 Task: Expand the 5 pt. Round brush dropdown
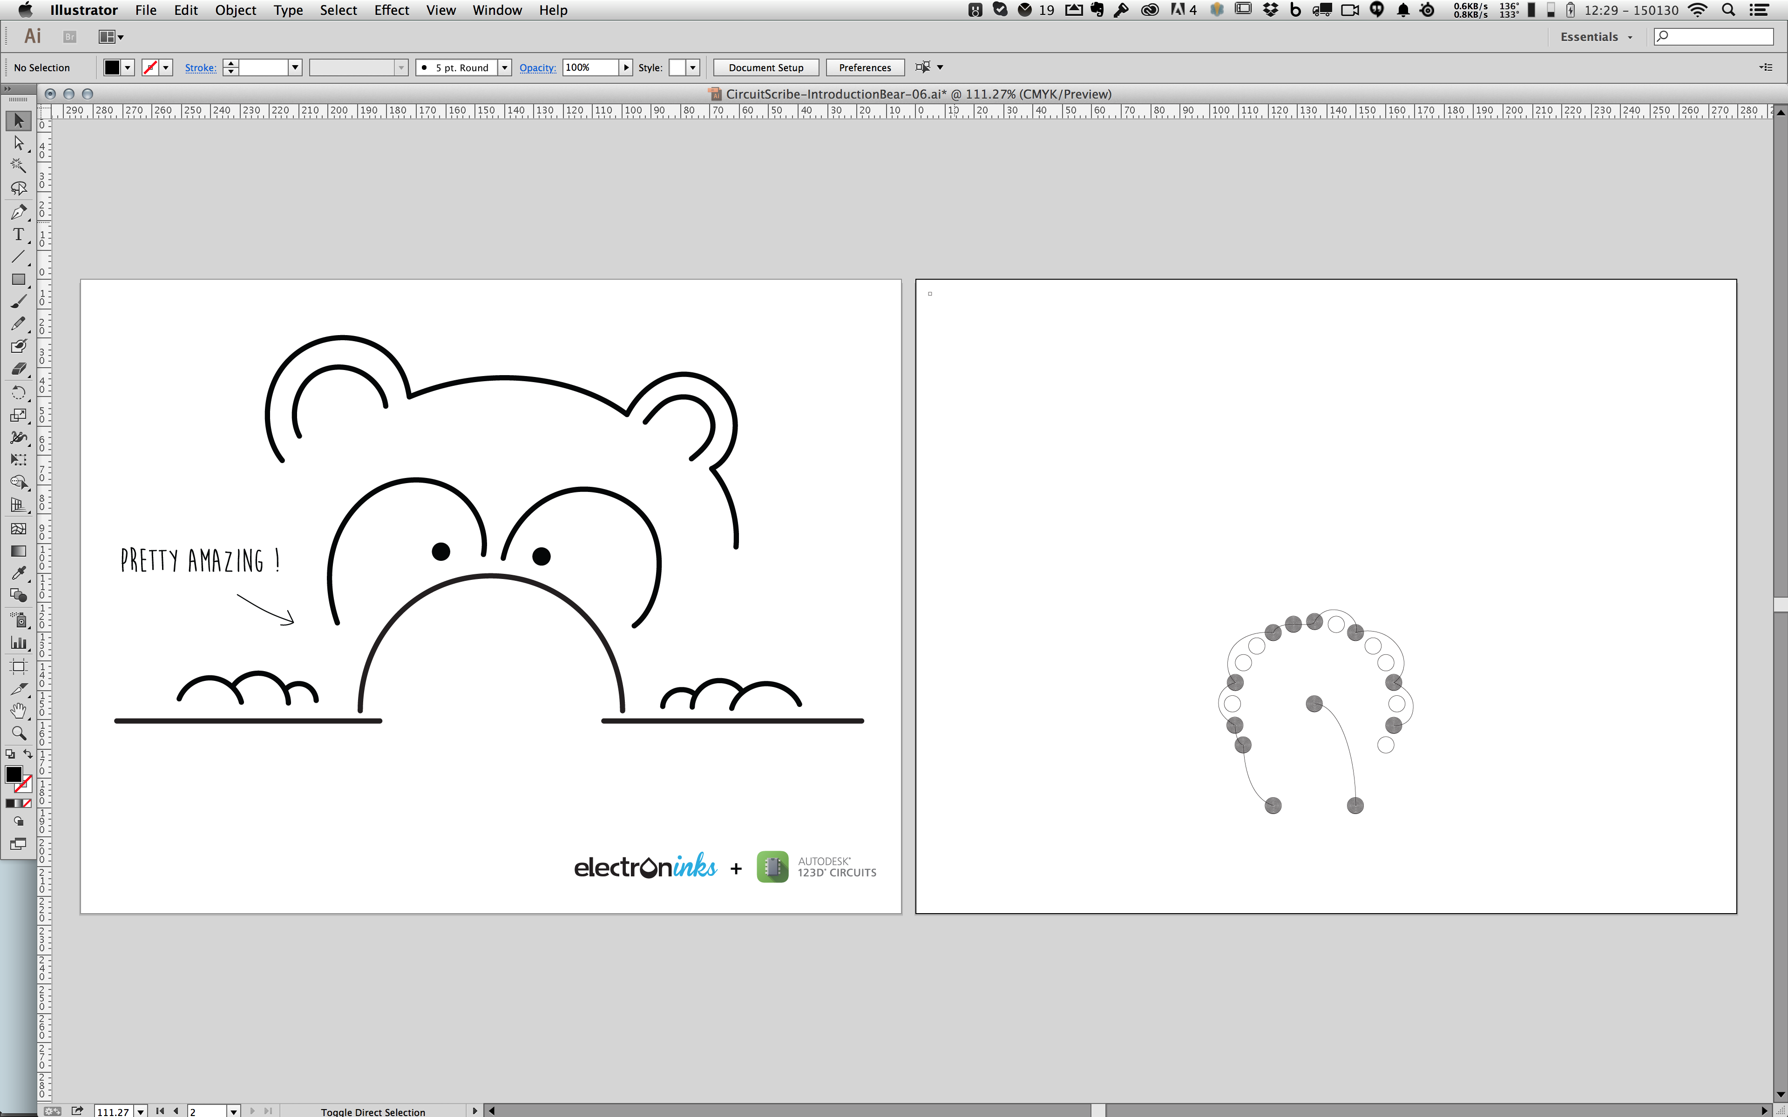coord(505,67)
